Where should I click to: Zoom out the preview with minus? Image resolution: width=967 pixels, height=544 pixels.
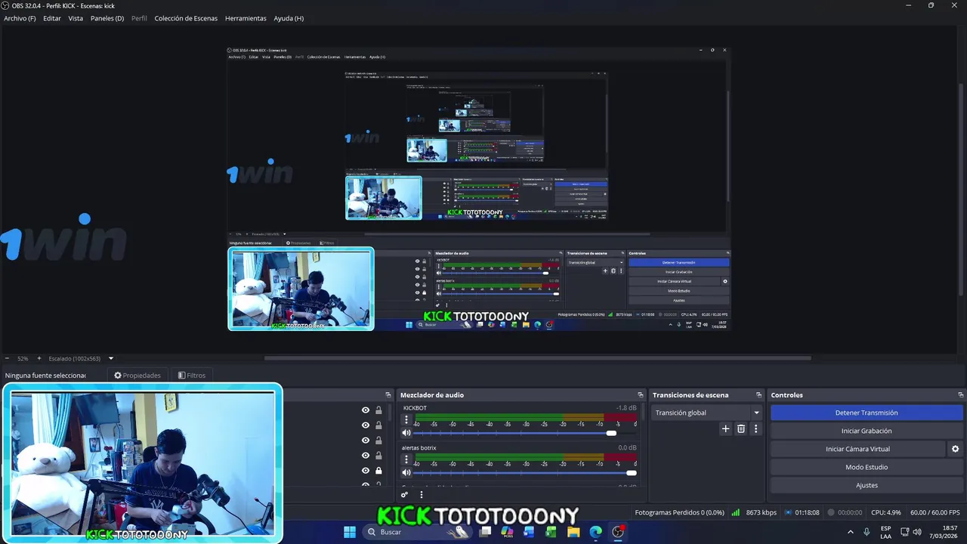click(8, 358)
